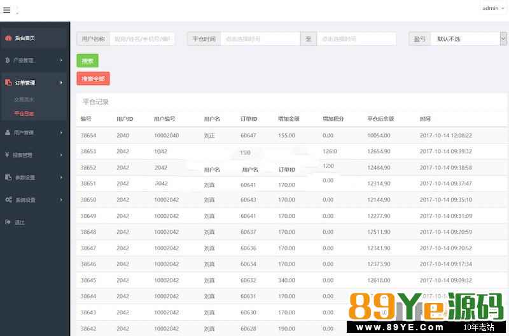Click the 系统设置 gears icon
The image size is (509, 336).
click(8, 199)
